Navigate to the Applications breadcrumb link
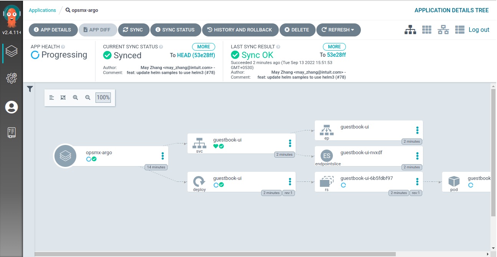This screenshot has width=497, height=257. click(42, 10)
